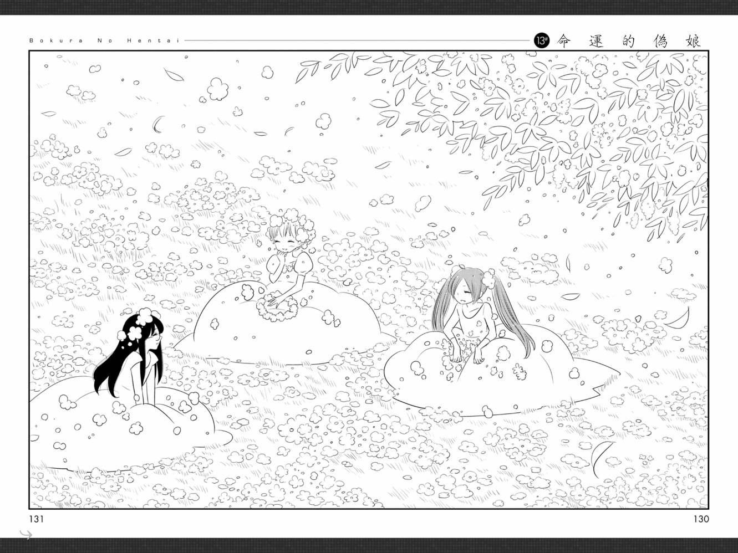This screenshot has width=738, height=553.
Task: Click the dark bar at the bottom
Action: click(369, 545)
